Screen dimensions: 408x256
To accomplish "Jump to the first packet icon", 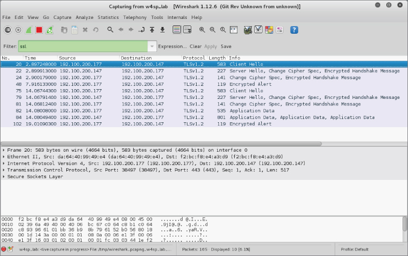I will [x=152, y=30].
